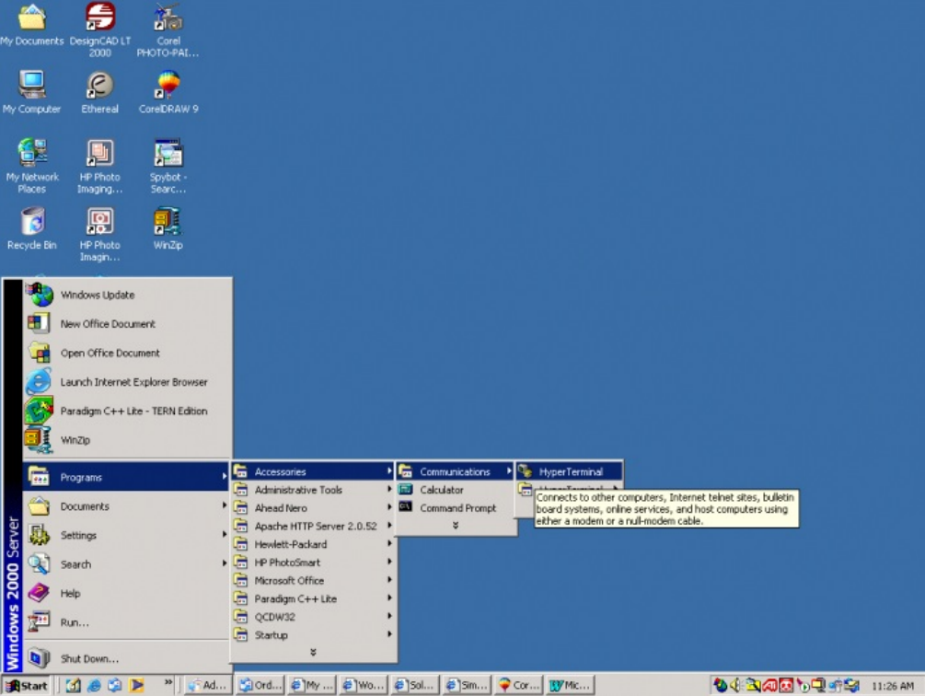Switch to the "Sim..." taskbar window
Image resolution: width=925 pixels, height=696 pixels.
tap(468, 685)
